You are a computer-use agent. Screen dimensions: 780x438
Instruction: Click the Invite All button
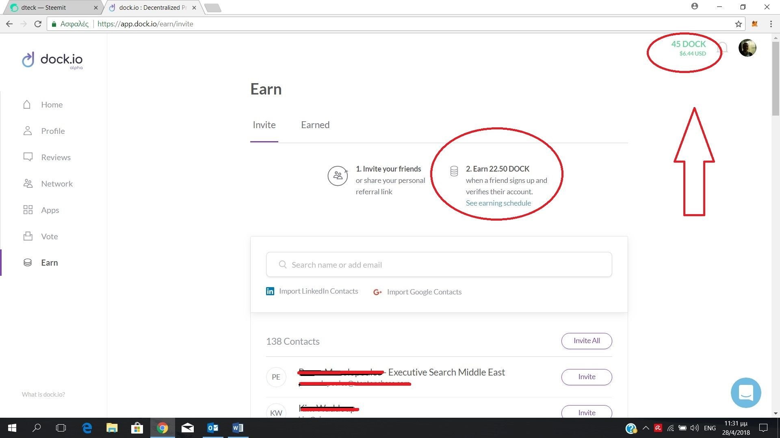(587, 341)
